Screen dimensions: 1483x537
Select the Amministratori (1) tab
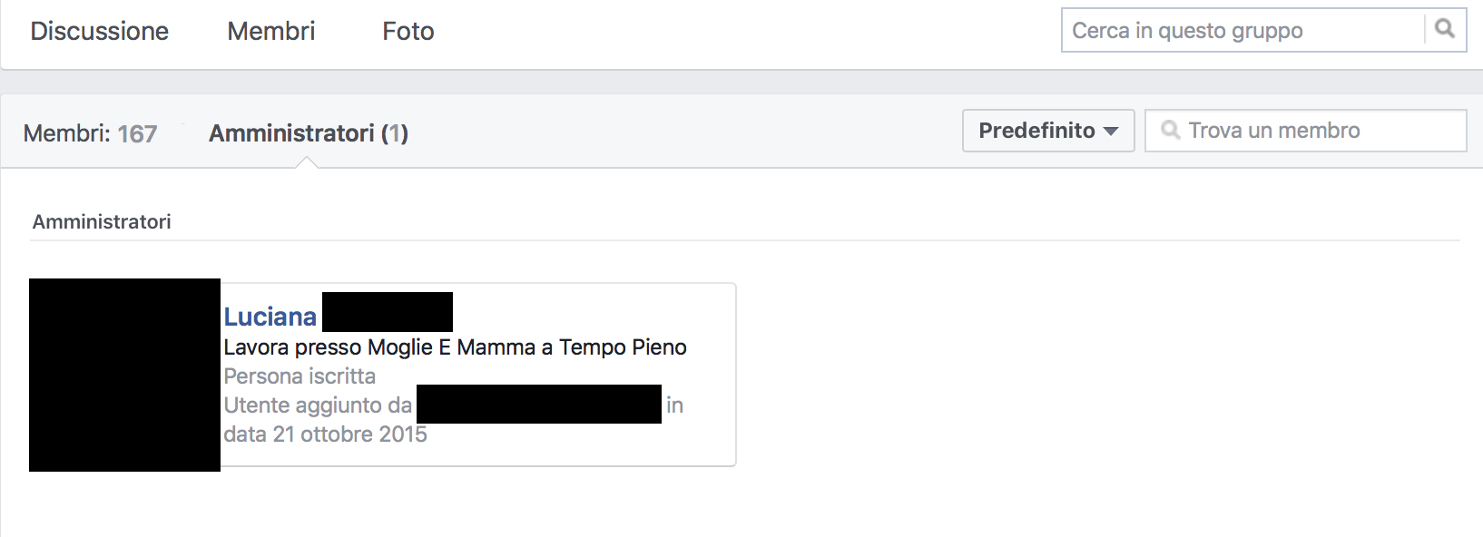(309, 133)
